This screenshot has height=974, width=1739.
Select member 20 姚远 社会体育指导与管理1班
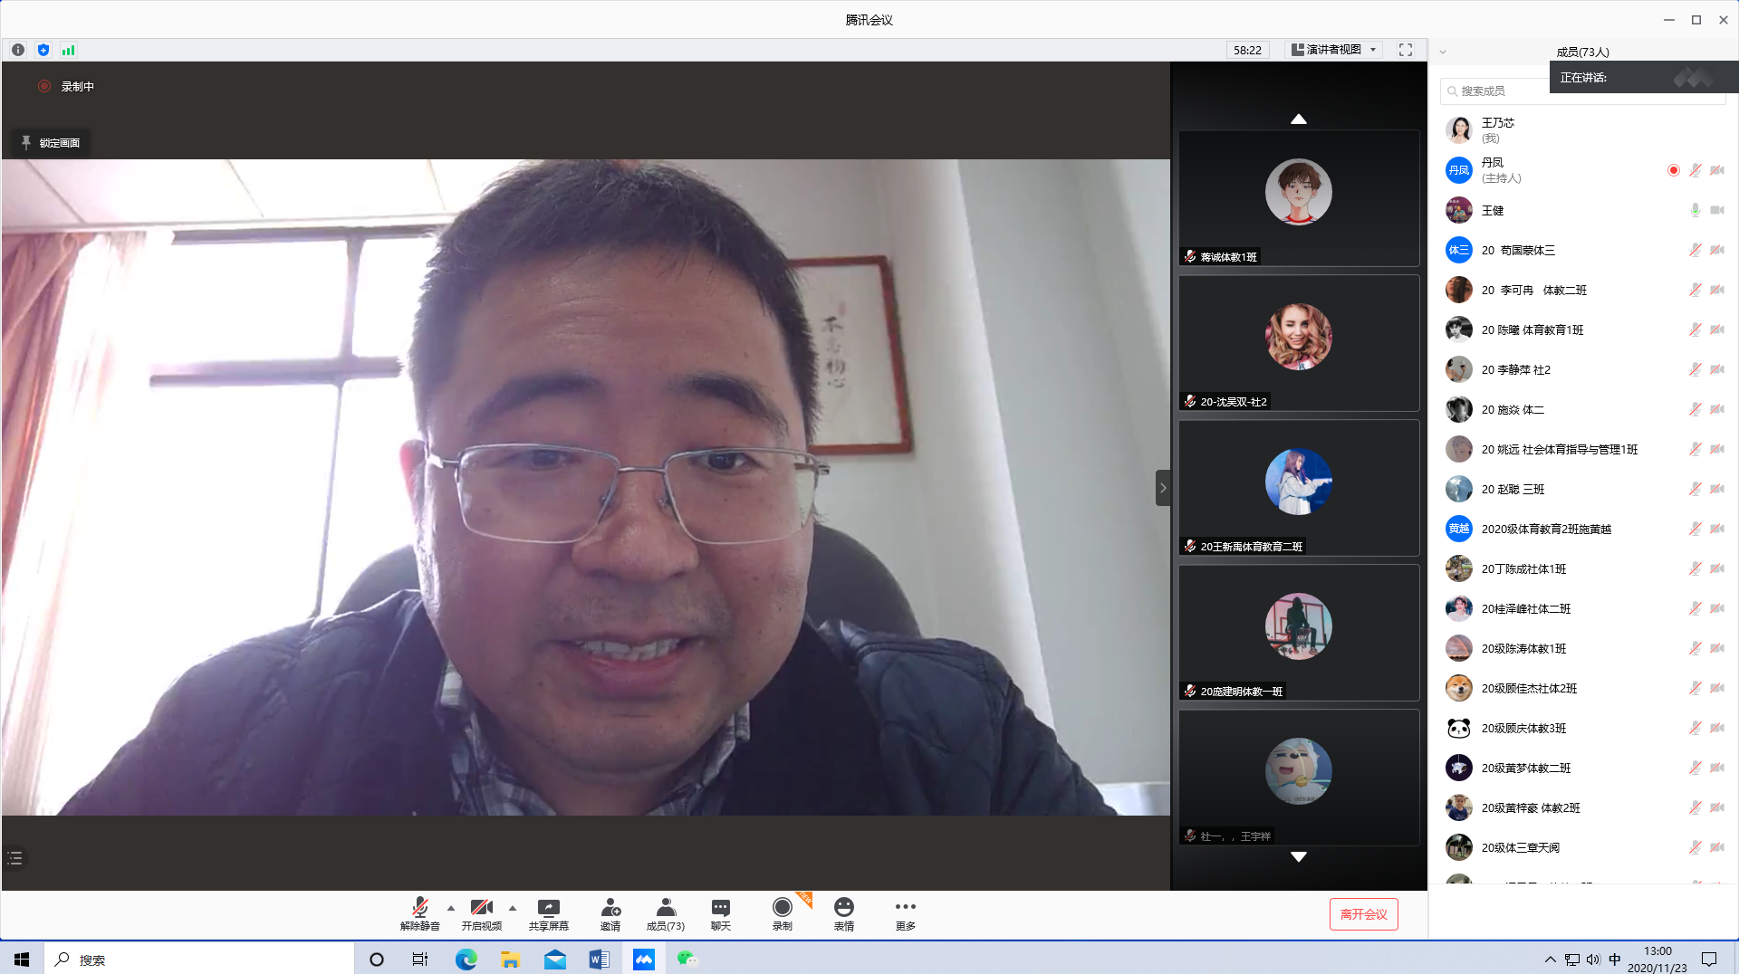(1584, 449)
